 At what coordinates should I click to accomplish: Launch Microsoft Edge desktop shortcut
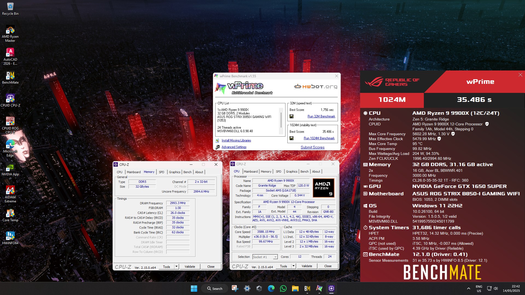pos(10,148)
